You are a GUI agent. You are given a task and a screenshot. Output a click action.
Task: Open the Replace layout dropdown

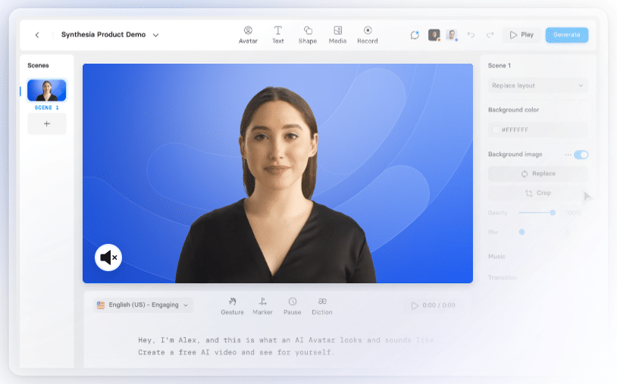click(x=537, y=86)
